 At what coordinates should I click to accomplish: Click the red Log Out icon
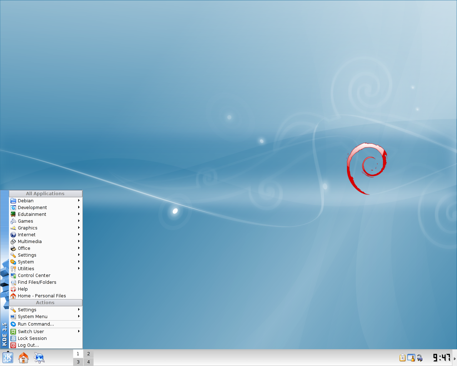[x=13, y=345]
